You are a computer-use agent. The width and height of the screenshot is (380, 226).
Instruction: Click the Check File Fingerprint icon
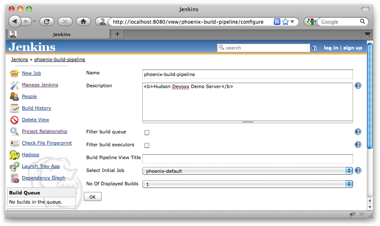click(x=14, y=143)
